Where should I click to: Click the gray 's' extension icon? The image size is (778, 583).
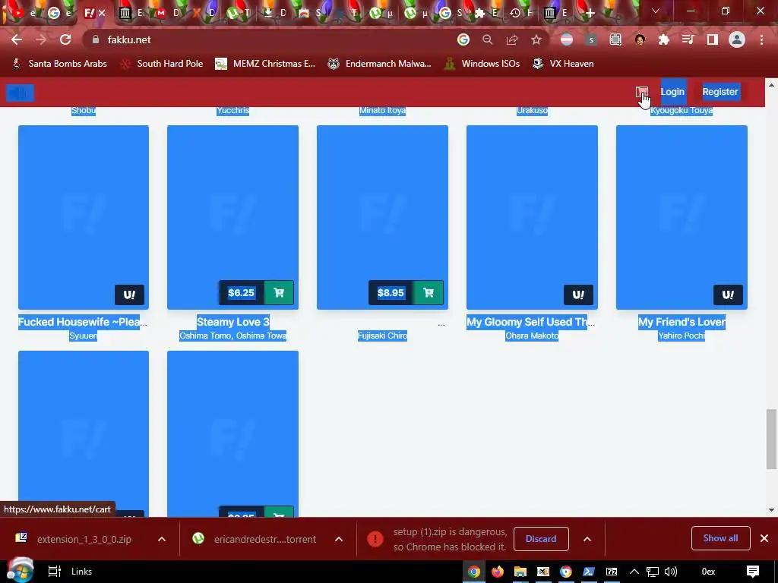591,39
